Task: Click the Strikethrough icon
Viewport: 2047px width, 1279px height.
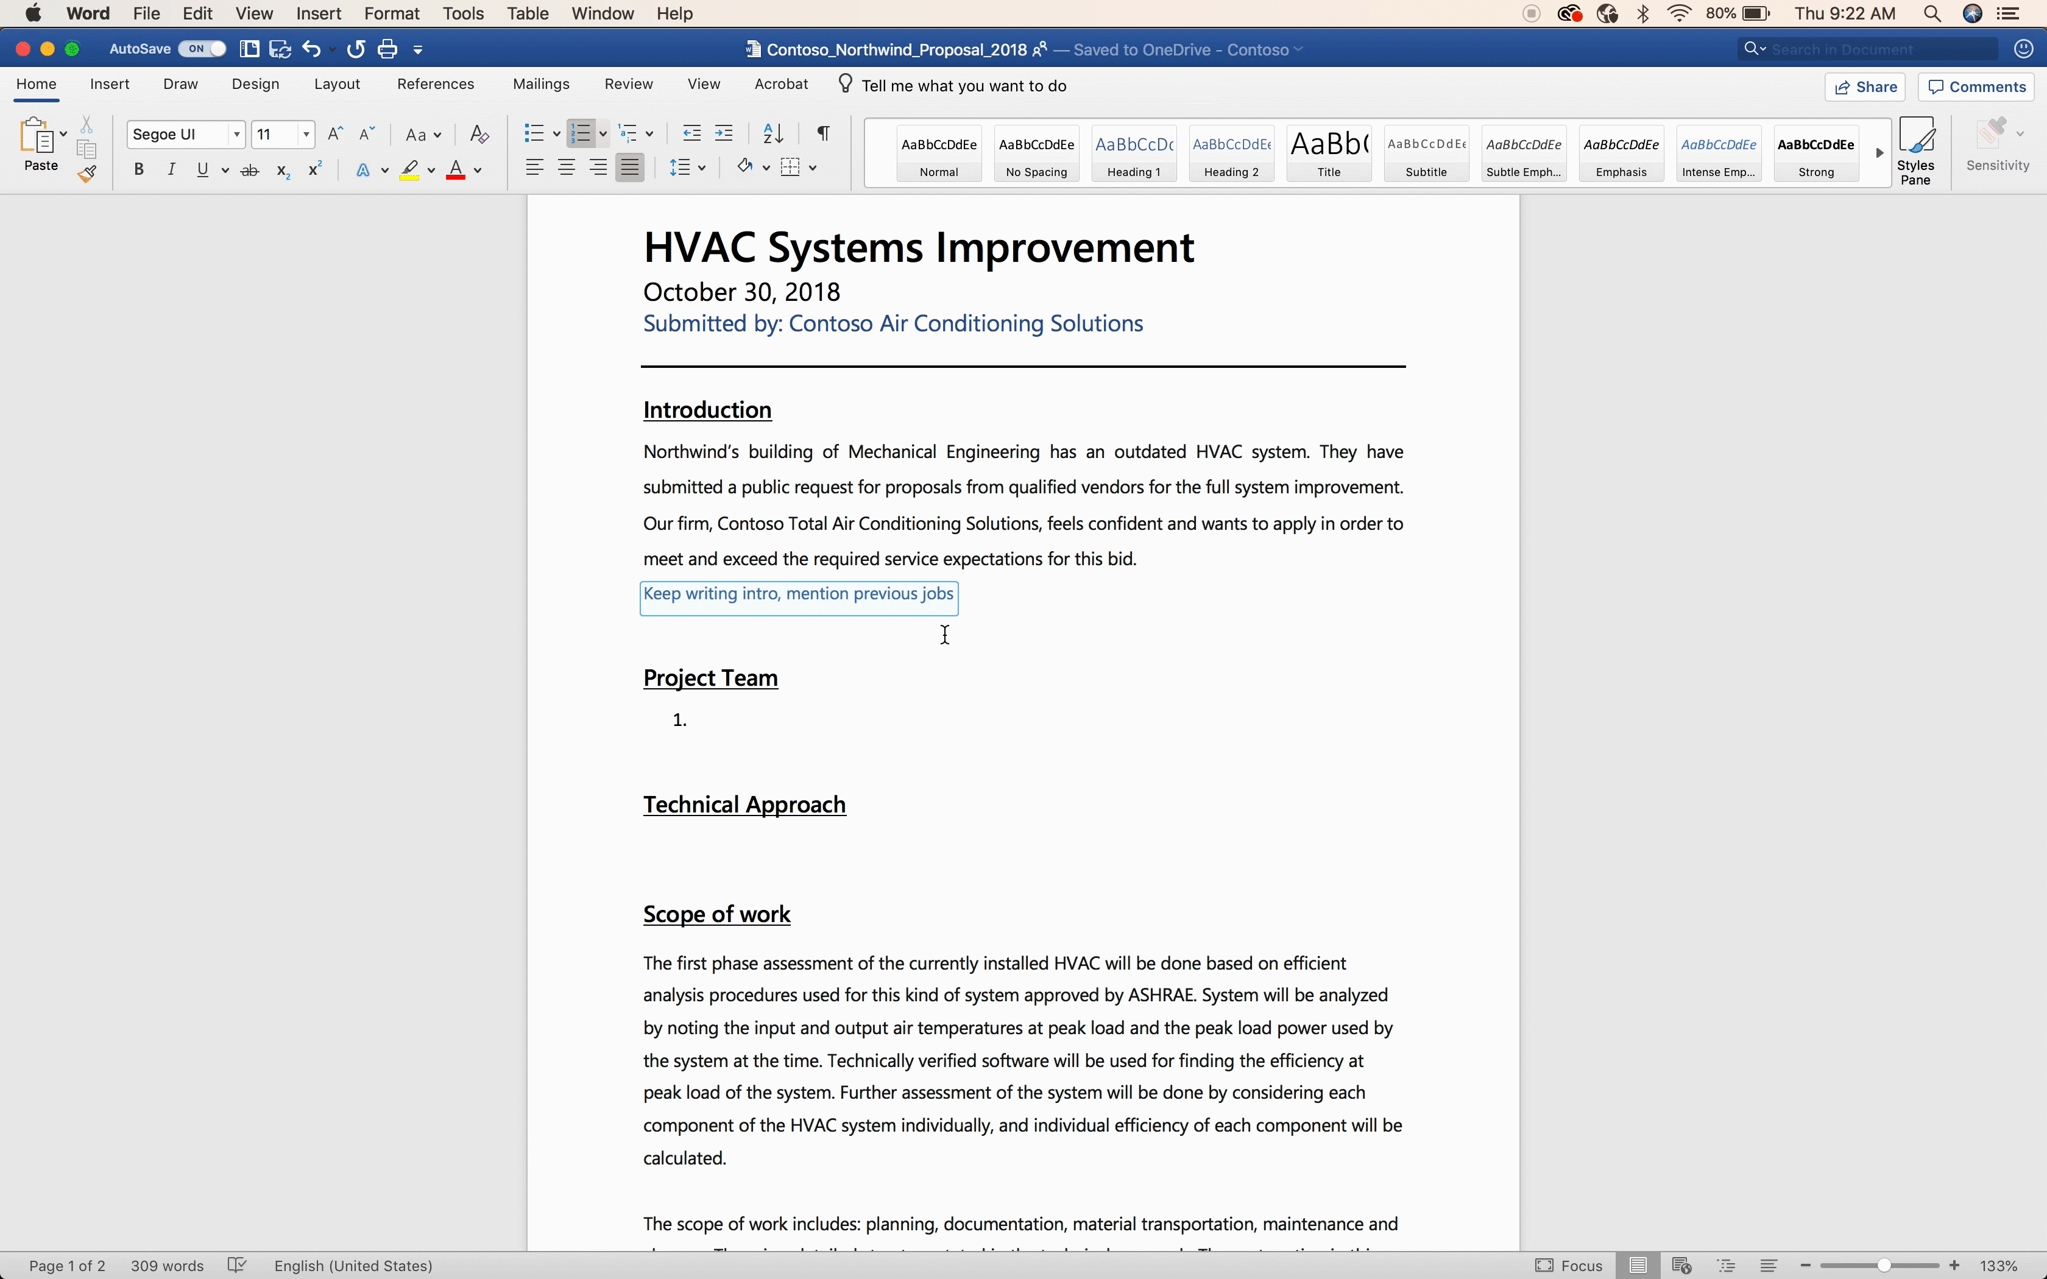Action: point(250,170)
